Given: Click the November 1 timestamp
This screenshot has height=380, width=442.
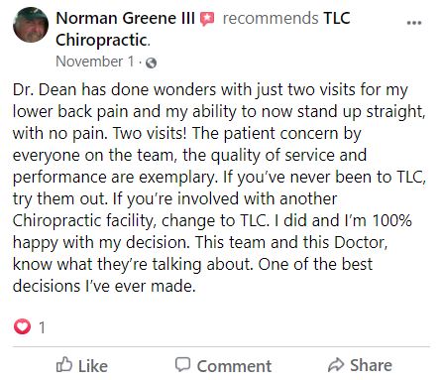Looking at the screenshot, I should tap(95, 62).
